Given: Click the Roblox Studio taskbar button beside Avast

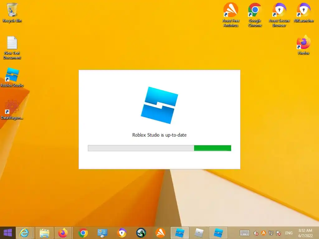Looking at the screenshot, I should click(x=180, y=233).
